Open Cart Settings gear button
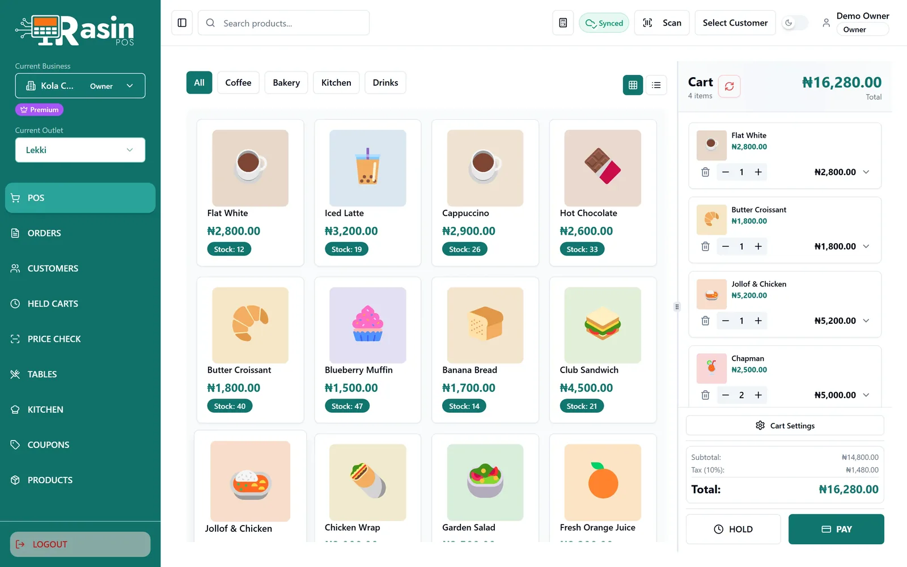 tap(785, 425)
